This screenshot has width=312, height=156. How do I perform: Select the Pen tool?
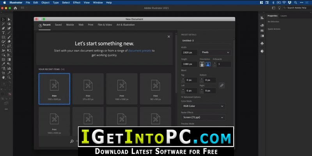(x=4, y=28)
